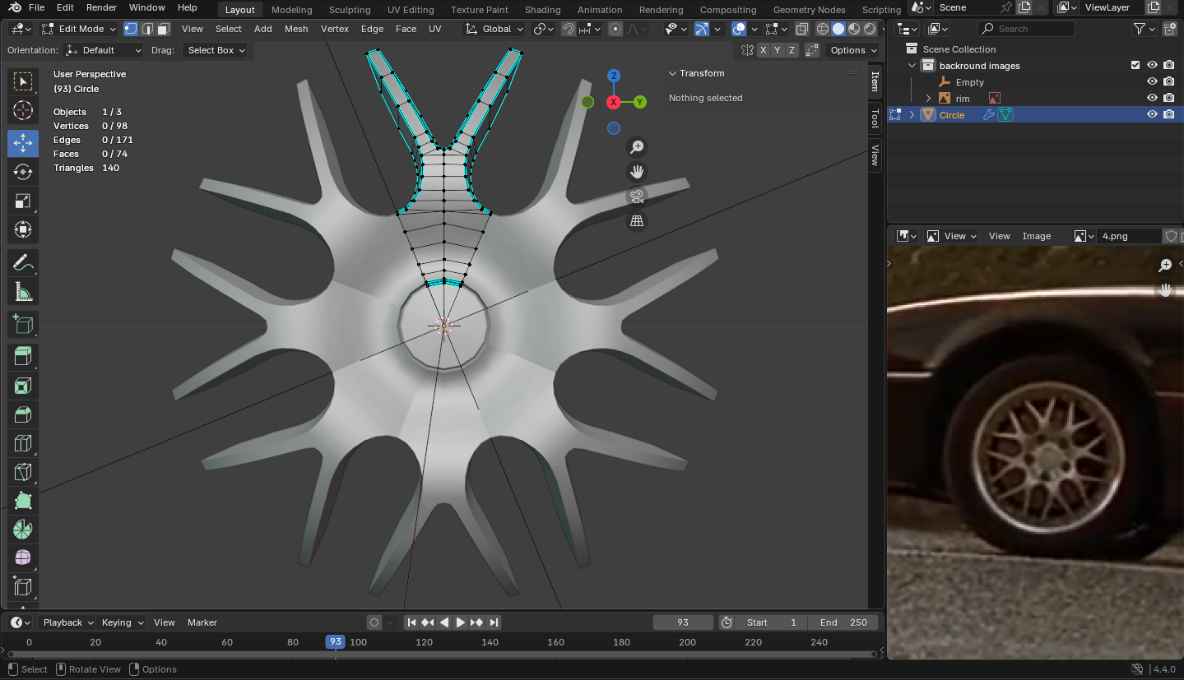The image size is (1184, 680).
Task: Open the Sculpting workspace tab
Action: click(350, 10)
